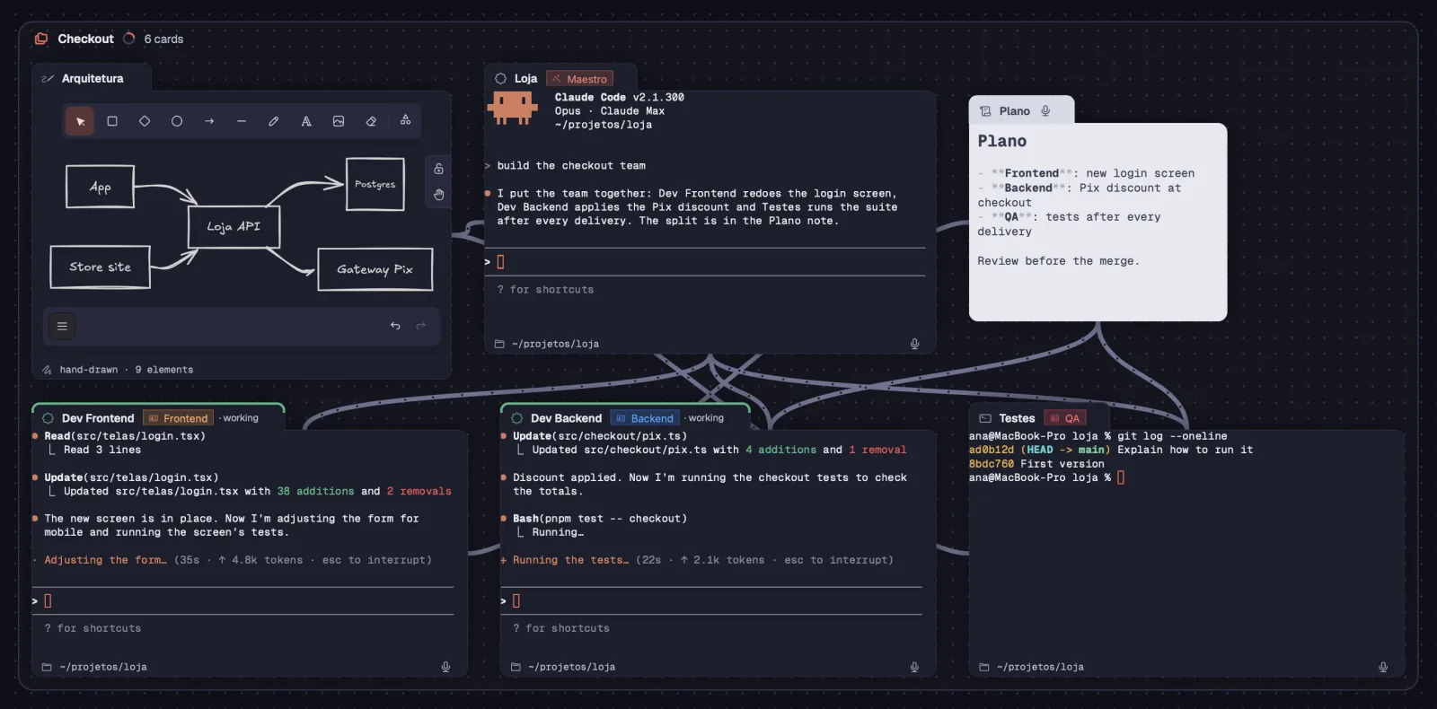
Task: Toggle the canvas lock in Arquitetura
Action: (438, 169)
